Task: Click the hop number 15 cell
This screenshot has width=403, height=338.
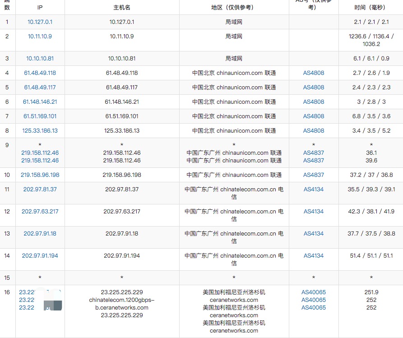Action: coord(7,278)
